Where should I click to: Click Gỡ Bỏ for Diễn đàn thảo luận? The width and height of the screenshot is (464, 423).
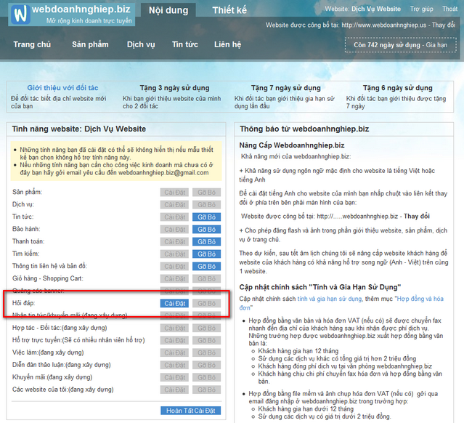click(206, 366)
